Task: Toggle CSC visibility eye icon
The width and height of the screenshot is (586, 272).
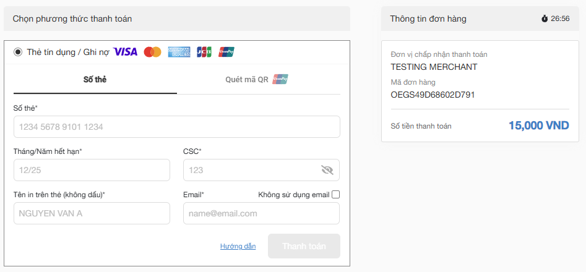Action: [x=327, y=170]
